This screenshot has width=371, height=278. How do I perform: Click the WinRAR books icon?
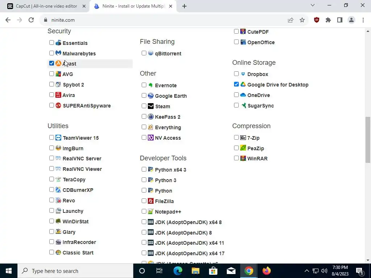click(243, 158)
